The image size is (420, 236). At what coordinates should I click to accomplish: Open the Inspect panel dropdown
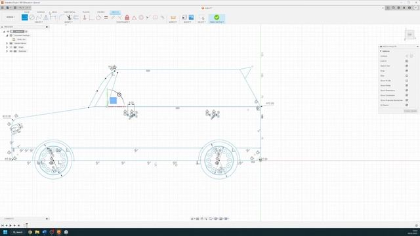pos(173,22)
